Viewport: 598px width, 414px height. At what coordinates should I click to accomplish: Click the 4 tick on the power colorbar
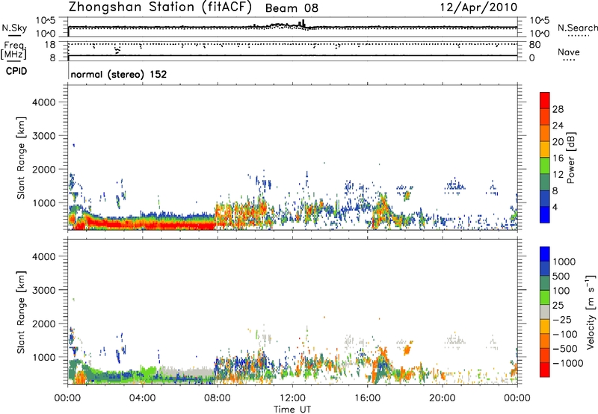pyautogui.click(x=555, y=207)
